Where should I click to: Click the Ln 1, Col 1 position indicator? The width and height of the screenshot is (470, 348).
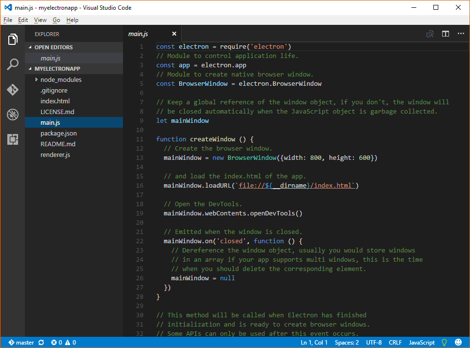tap(314, 343)
